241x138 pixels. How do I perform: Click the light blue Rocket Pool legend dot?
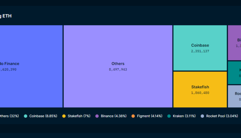click(x=202, y=116)
